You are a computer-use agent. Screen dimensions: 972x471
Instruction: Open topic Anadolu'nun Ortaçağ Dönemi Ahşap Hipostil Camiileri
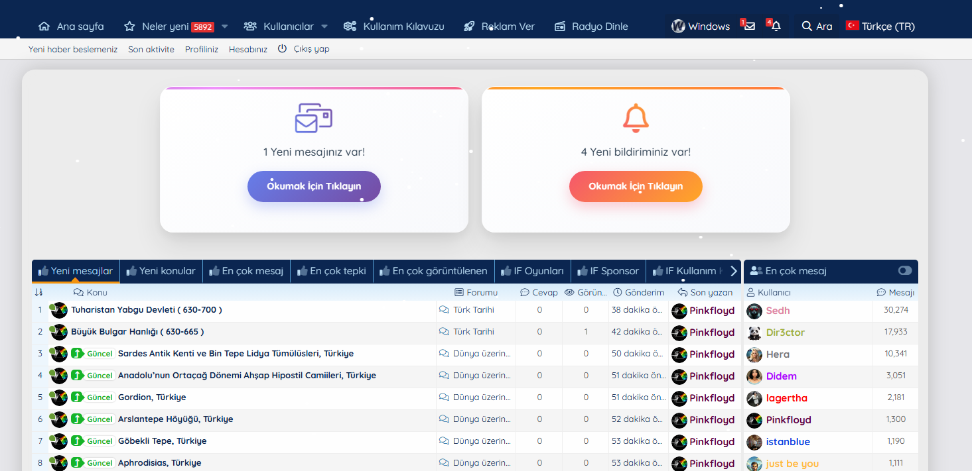click(247, 376)
